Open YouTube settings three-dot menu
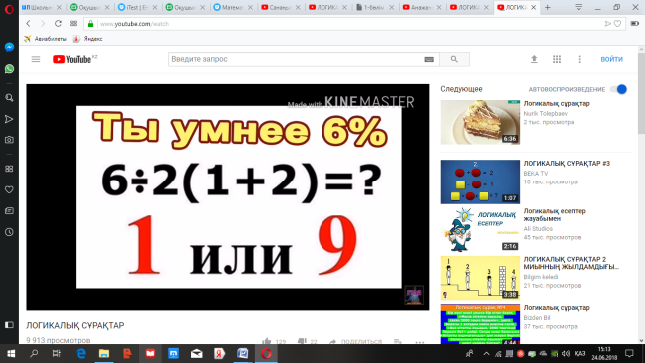 (x=579, y=59)
